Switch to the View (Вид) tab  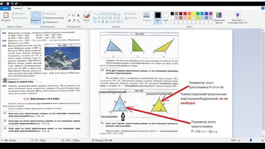point(29,8)
